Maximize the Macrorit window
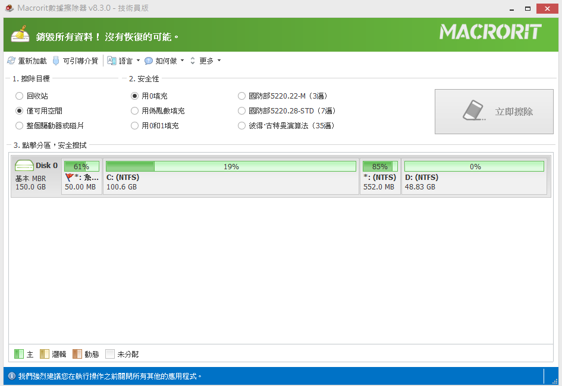Image resolution: width=562 pixels, height=386 pixels. tap(528, 8)
